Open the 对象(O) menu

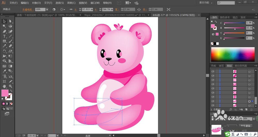(x=36, y=3)
